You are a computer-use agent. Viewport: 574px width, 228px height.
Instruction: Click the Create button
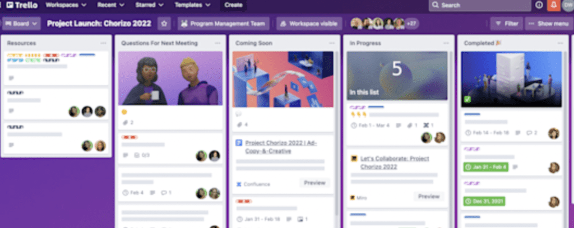point(233,5)
